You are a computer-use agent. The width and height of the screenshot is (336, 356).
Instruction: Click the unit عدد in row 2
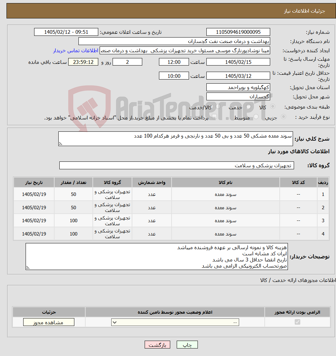coord(152,208)
